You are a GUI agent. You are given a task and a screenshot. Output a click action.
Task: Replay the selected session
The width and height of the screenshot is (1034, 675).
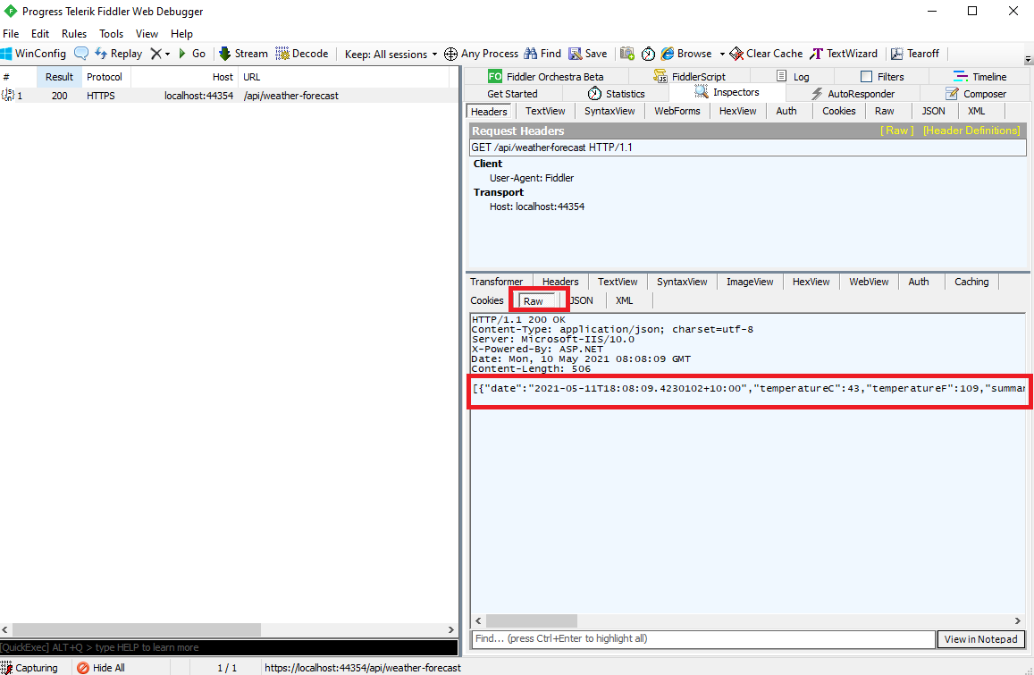tap(119, 54)
